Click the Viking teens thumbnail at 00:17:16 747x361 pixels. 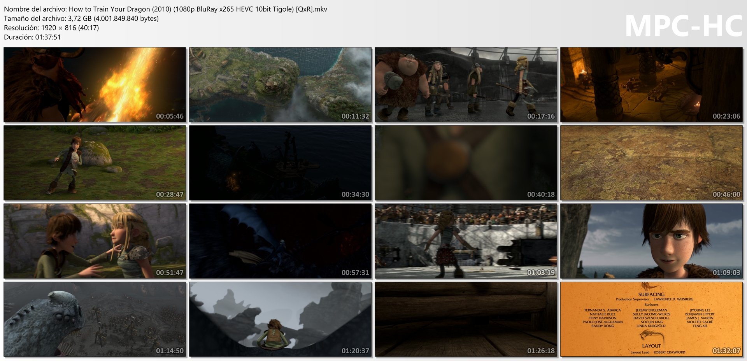coord(466,85)
